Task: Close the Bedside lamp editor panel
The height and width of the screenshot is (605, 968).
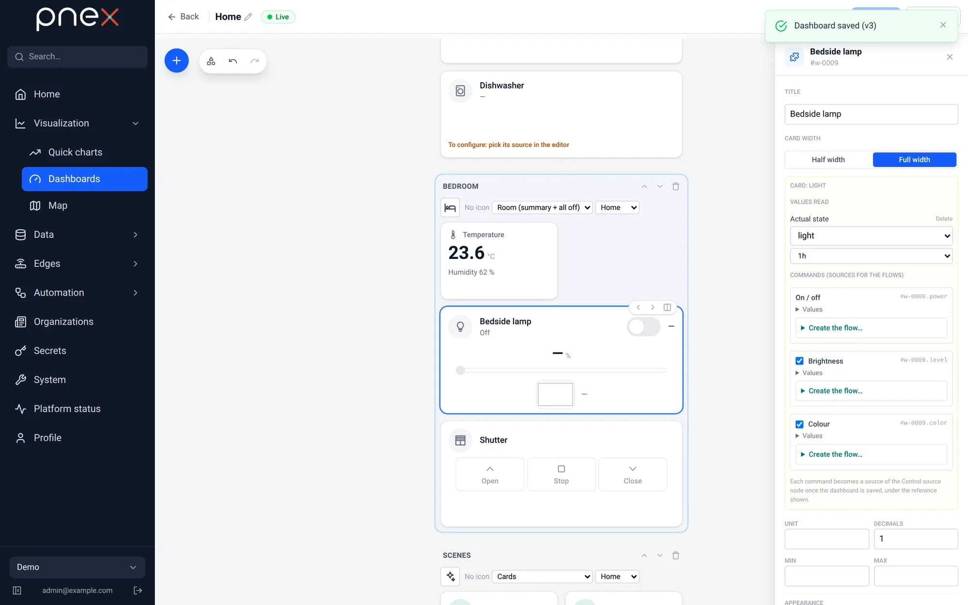Action: point(950,57)
